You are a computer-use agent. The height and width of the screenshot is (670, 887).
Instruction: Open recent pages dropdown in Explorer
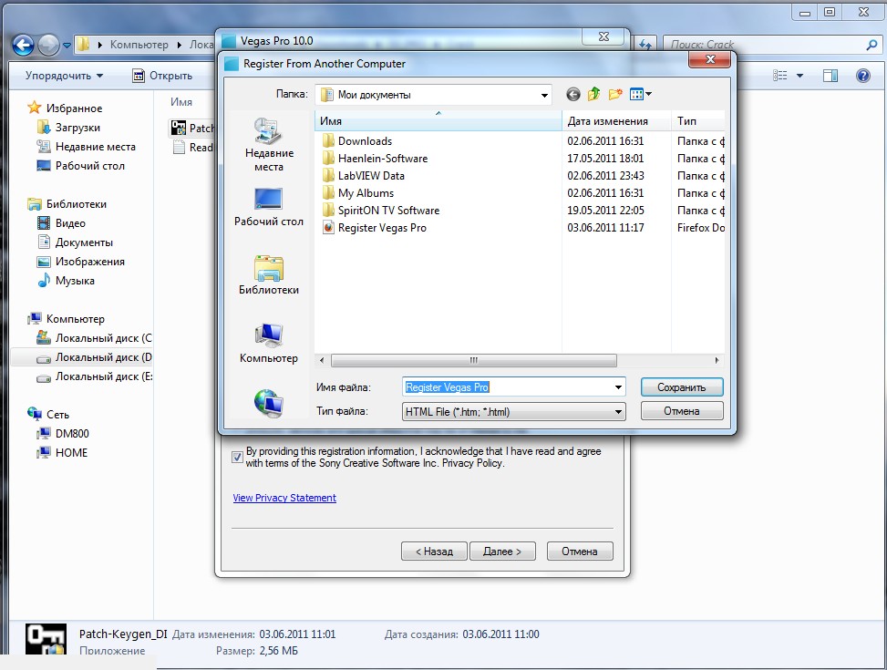67,45
